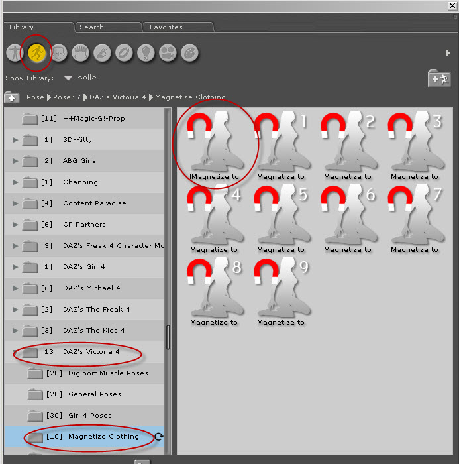Click the add-to-library folder icon
Image resolution: width=459 pixels, height=464 pixels.
point(439,78)
